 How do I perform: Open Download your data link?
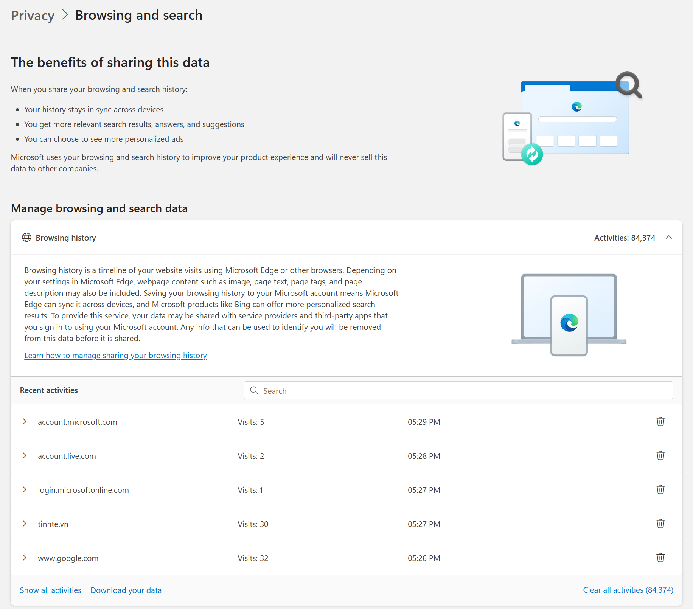pos(126,590)
